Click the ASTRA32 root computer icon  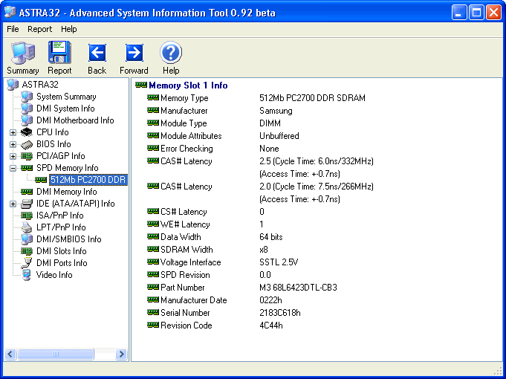13,85
